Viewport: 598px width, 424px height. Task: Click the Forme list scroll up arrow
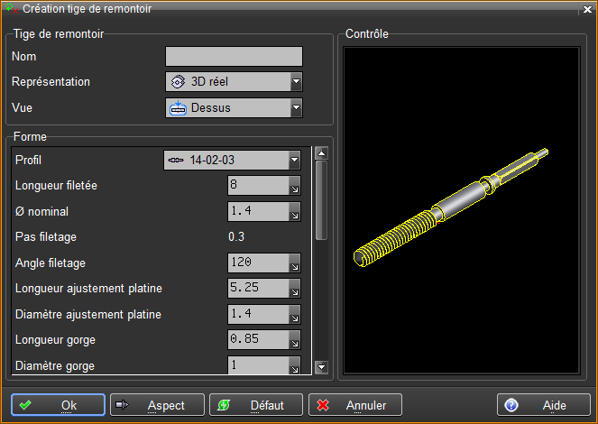click(321, 153)
